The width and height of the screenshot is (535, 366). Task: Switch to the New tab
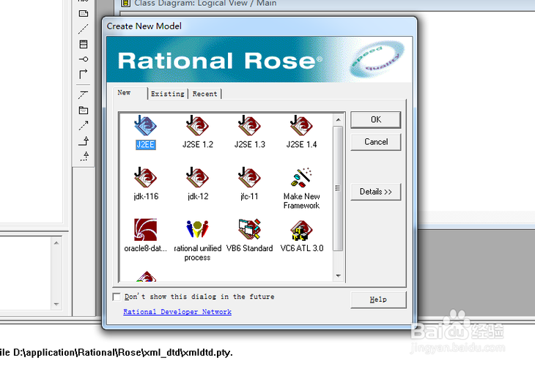(130, 93)
